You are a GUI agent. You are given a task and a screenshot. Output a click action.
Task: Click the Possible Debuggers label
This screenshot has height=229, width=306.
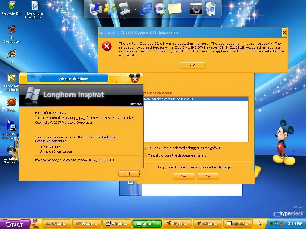158,93
